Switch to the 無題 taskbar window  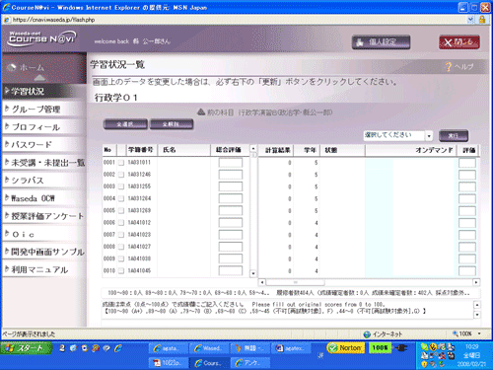click(249, 348)
